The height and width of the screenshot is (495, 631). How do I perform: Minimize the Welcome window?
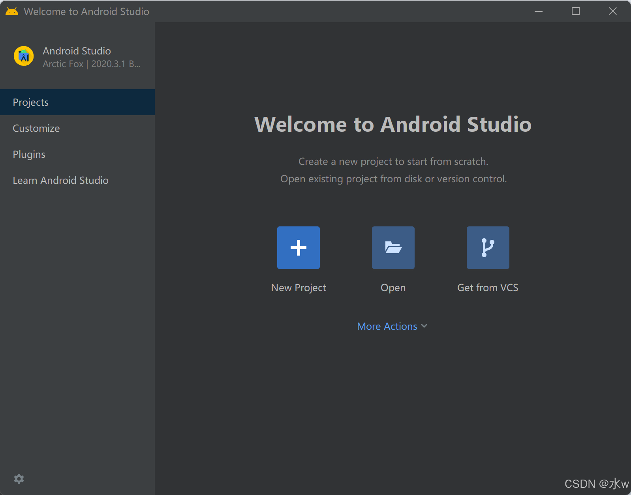pyautogui.click(x=539, y=11)
